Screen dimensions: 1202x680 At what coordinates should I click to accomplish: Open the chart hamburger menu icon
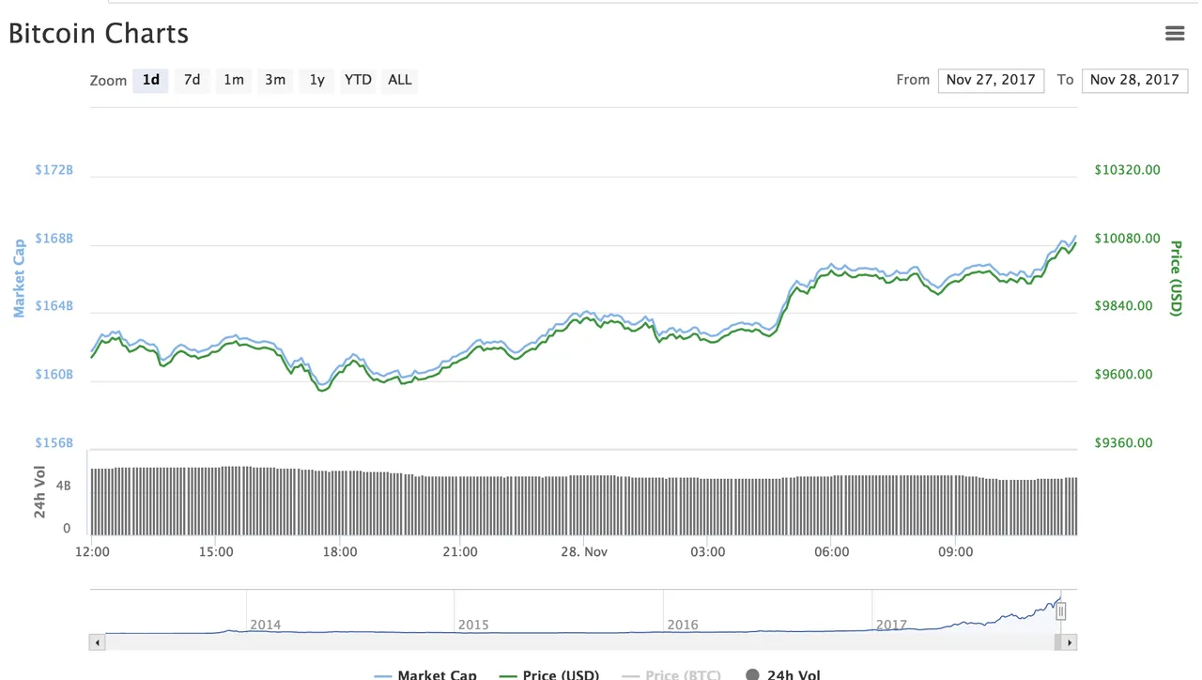click(x=1174, y=33)
